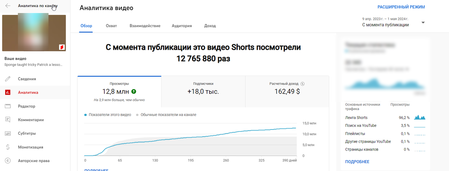Select the Расчетный доход metric card
The height and width of the screenshot is (171, 449).
[287, 92]
